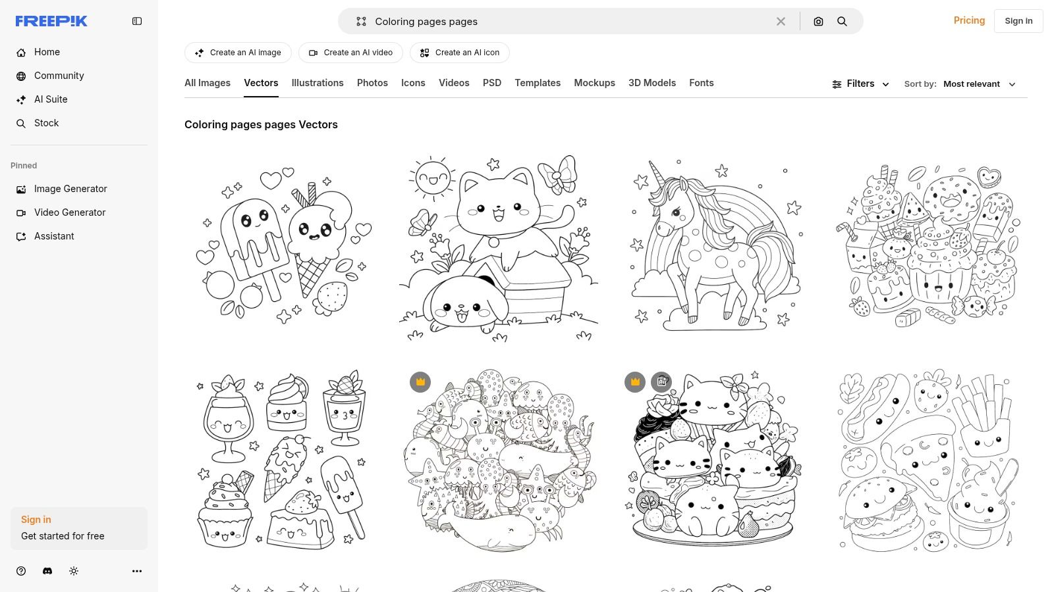The image size is (1054, 592).
Task: Open the Discord icon
Action: [47, 571]
